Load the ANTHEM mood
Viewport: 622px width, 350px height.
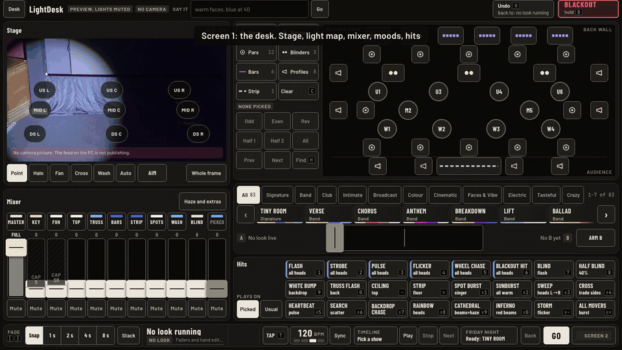click(x=425, y=215)
